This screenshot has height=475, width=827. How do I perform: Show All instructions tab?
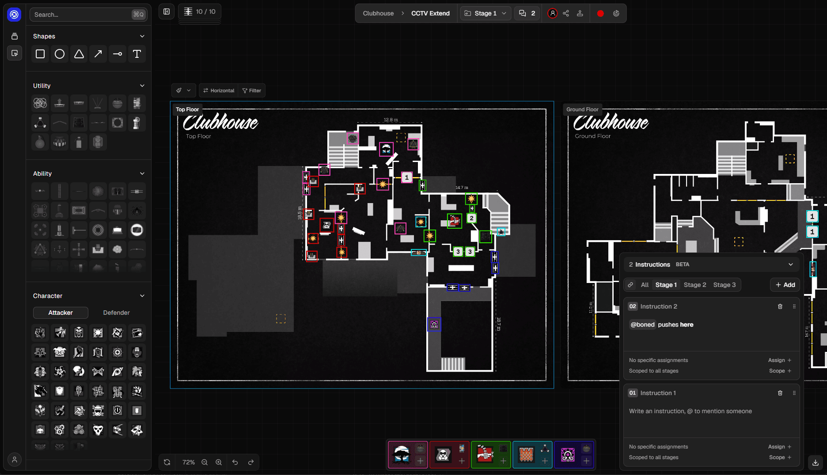click(645, 285)
